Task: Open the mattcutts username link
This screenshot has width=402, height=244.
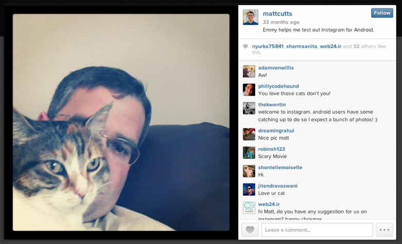Action: point(277,13)
